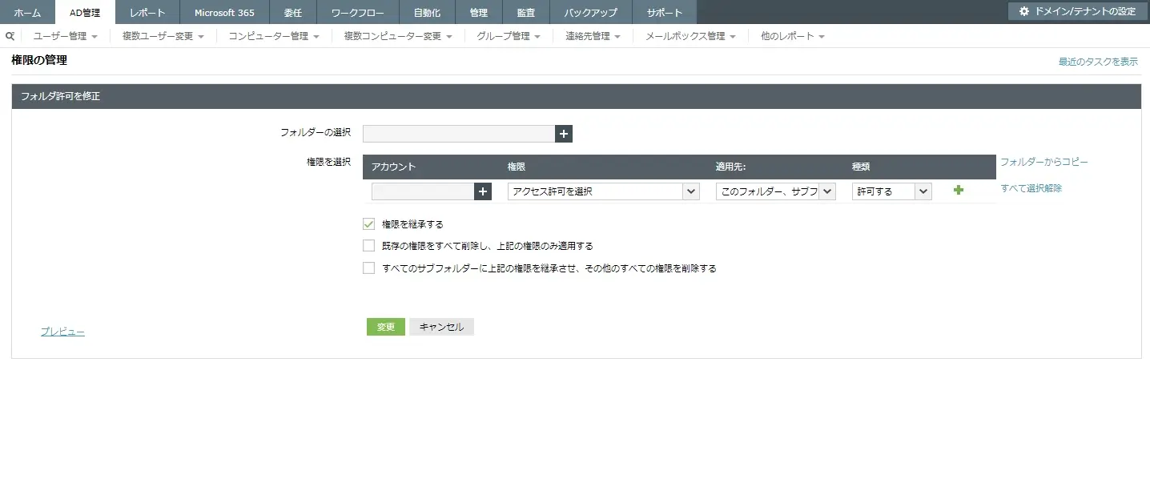Click the すべて選択解除 link
Image resolution: width=1150 pixels, height=487 pixels.
pyautogui.click(x=1031, y=188)
